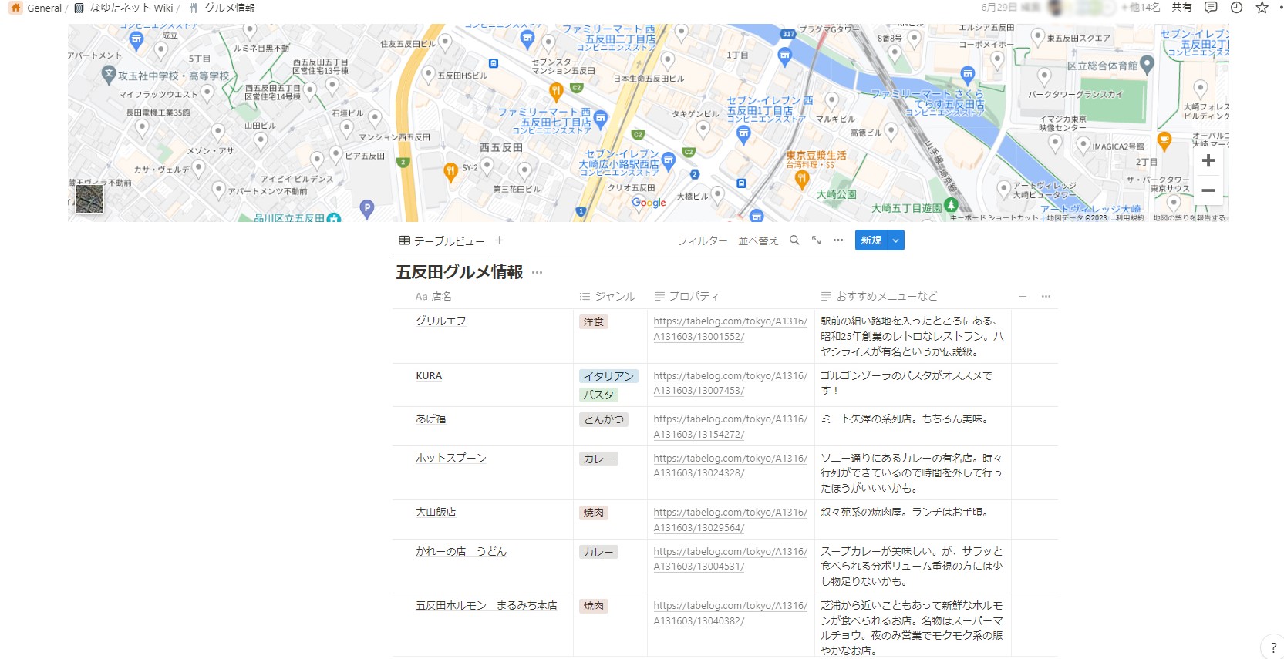The width and height of the screenshot is (1284, 659).
Task: Click カレー tag in ホットスプーン row
Action: tap(598, 459)
